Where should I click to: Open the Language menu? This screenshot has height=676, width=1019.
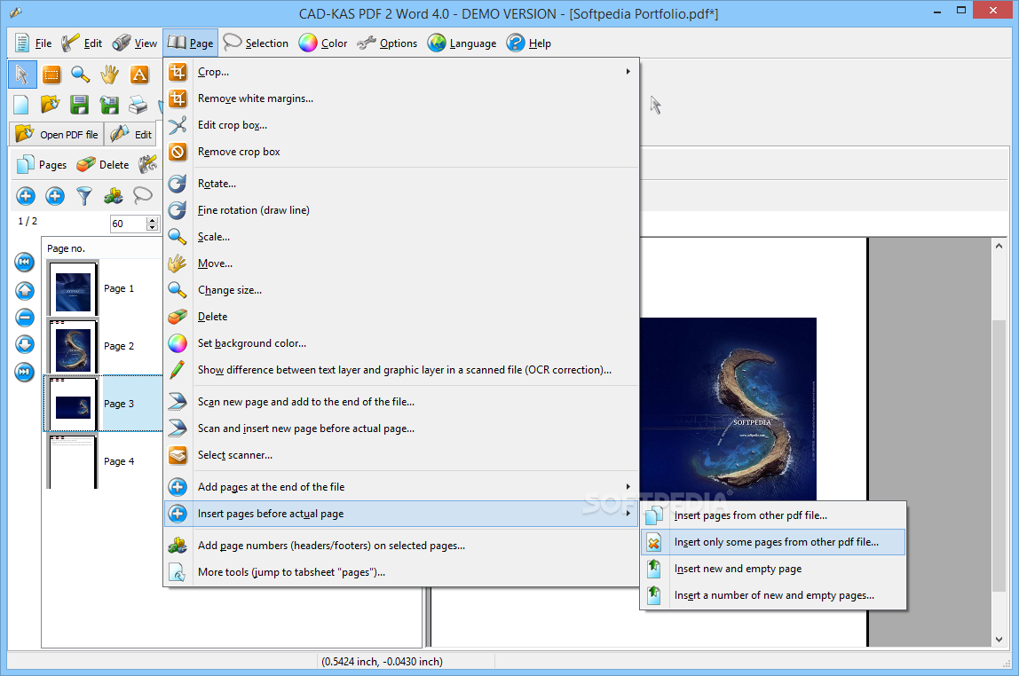click(x=462, y=43)
